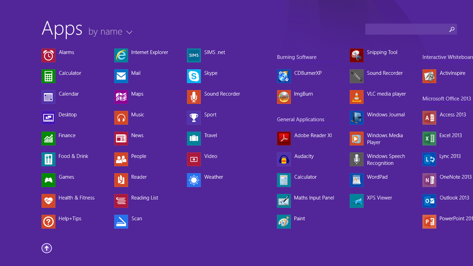The image size is (473, 266).
Task: Select the Microsoft Office 2013 group header
Action: click(x=447, y=99)
